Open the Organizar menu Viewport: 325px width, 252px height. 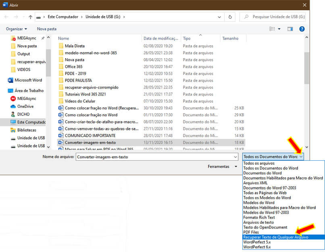click(17, 29)
